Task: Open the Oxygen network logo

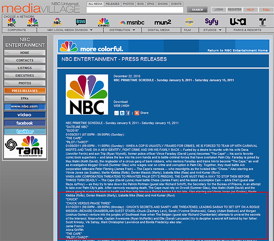Action: click(x=188, y=21)
